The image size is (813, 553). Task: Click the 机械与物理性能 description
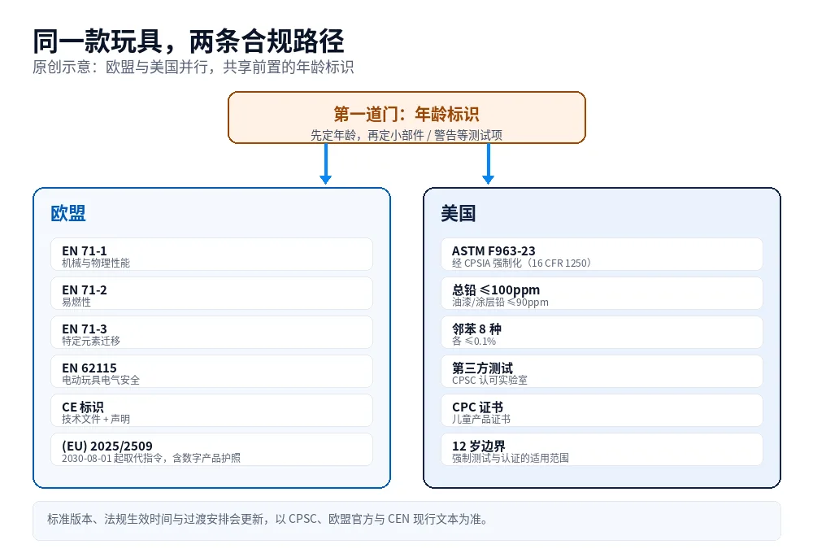[96, 263]
